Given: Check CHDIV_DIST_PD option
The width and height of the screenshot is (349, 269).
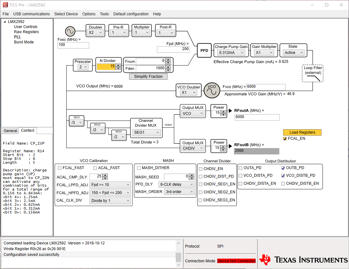Looking at the screenshot, I should pyautogui.click(x=200, y=176).
